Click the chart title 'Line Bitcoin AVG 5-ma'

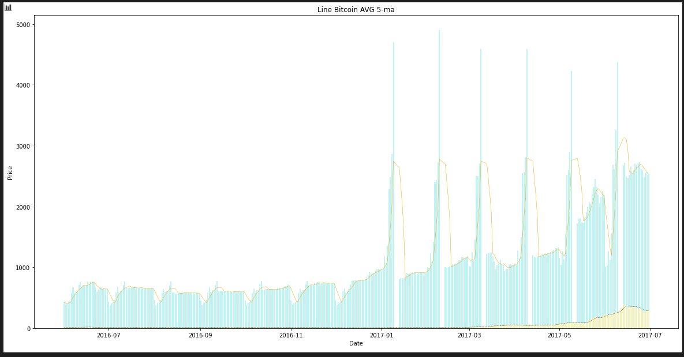click(x=356, y=10)
